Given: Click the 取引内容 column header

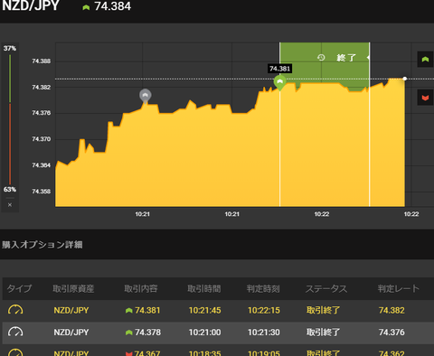Looking at the screenshot, I should point(141,288).
